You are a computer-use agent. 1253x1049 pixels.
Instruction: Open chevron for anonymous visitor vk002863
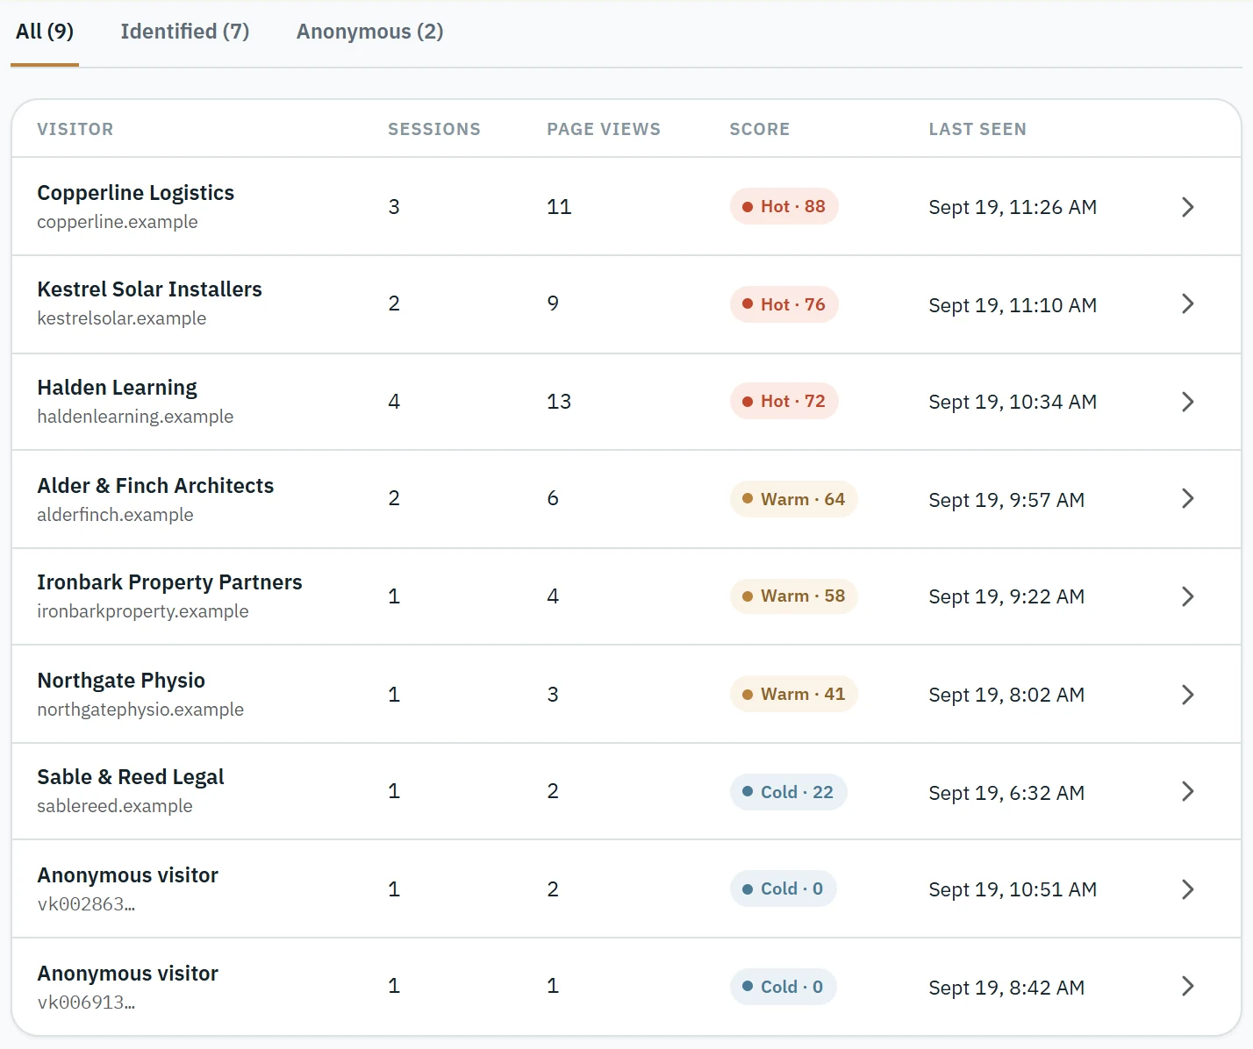point(1187,889)
